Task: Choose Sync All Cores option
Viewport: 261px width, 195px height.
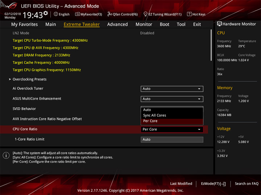Action: coord(172,116)
